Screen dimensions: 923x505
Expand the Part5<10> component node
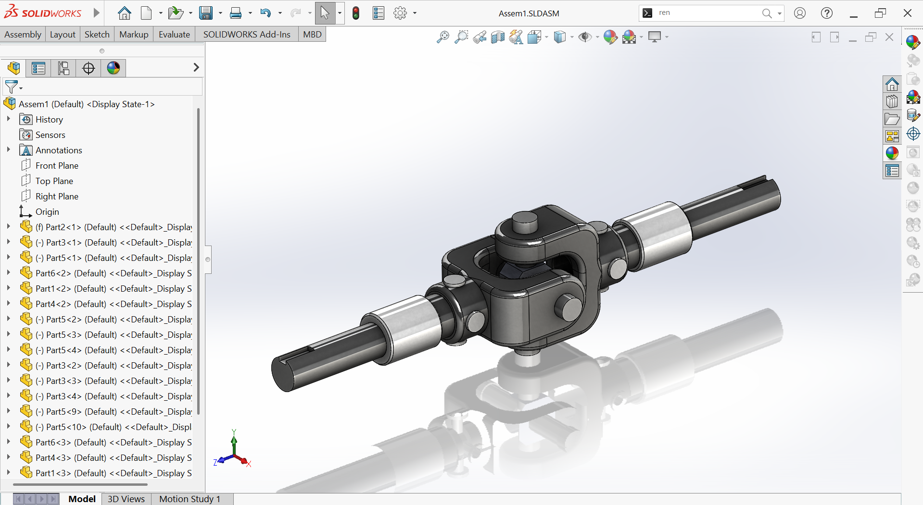(x=8, y=426)
